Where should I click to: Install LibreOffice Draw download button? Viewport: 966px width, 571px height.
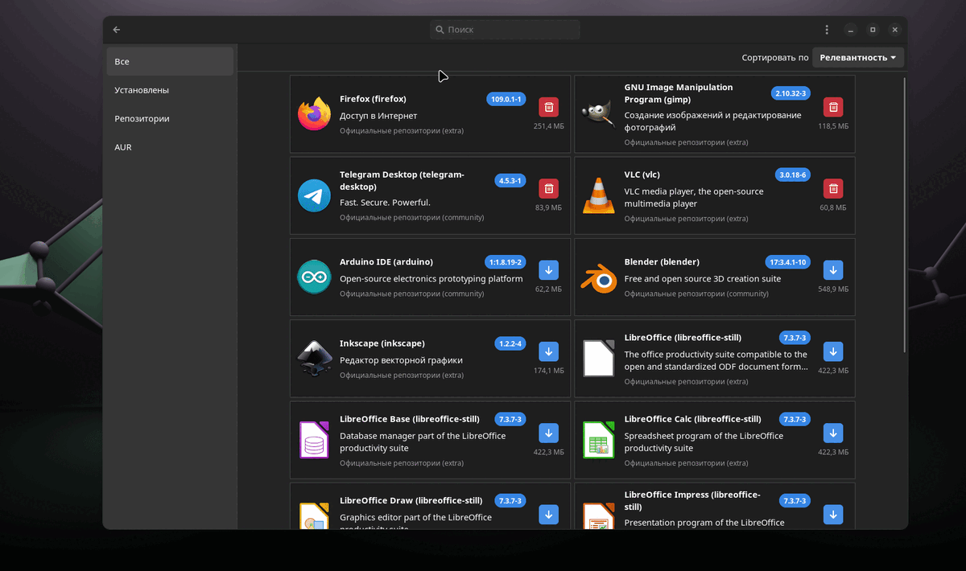point(548,514)
